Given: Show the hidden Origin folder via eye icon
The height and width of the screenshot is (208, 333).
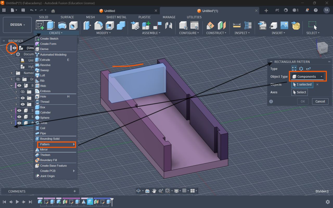Looking at the screenshot, I should (18, 79).
